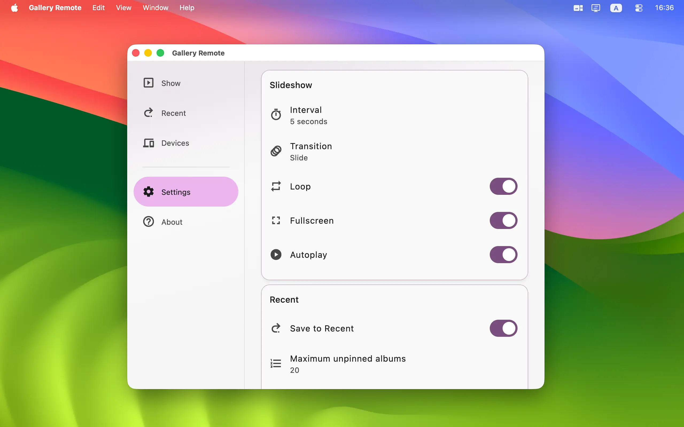Click the Devices icon in sidebar
Viewport: 684px width, 427px height.
(x=148, y=143)
